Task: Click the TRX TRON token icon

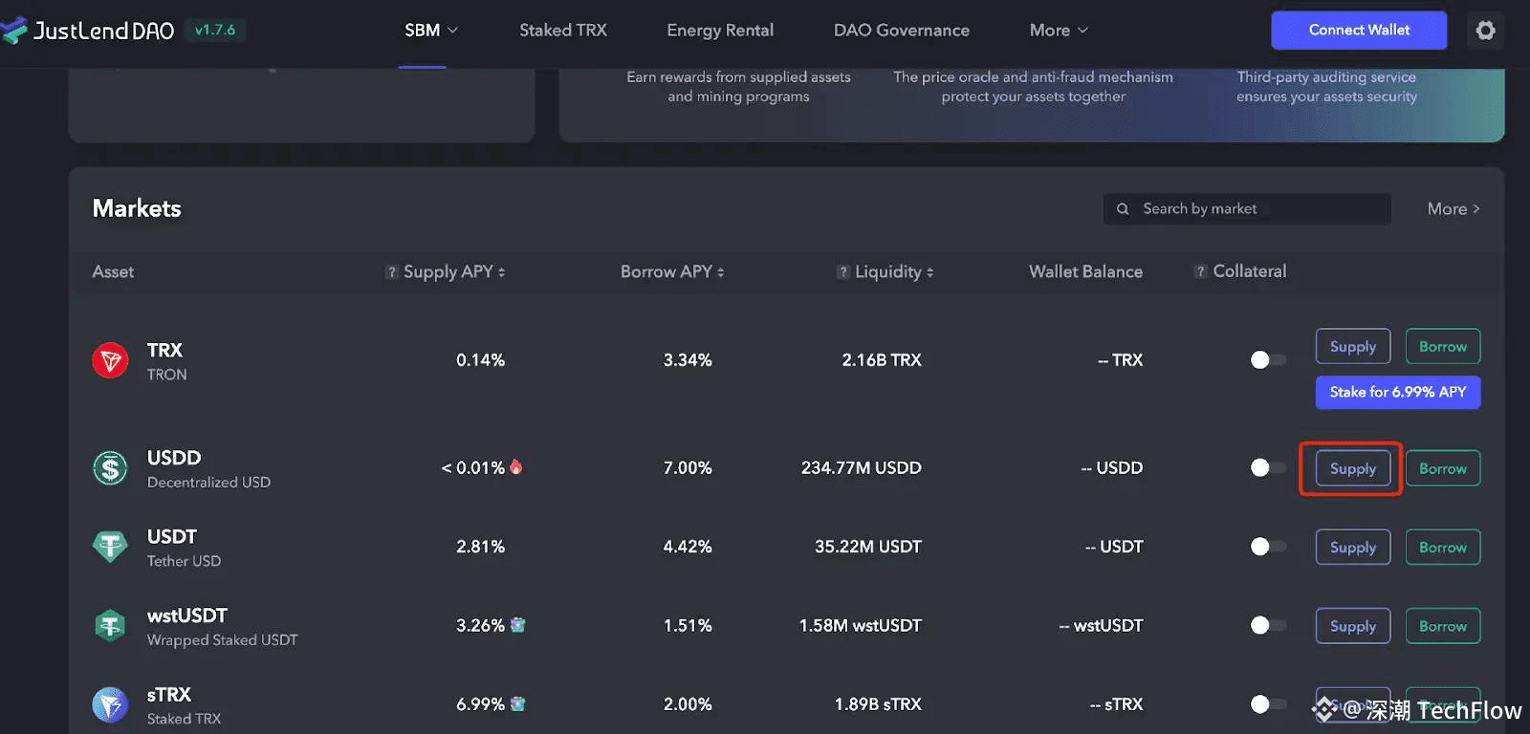Action: point(110,360)
